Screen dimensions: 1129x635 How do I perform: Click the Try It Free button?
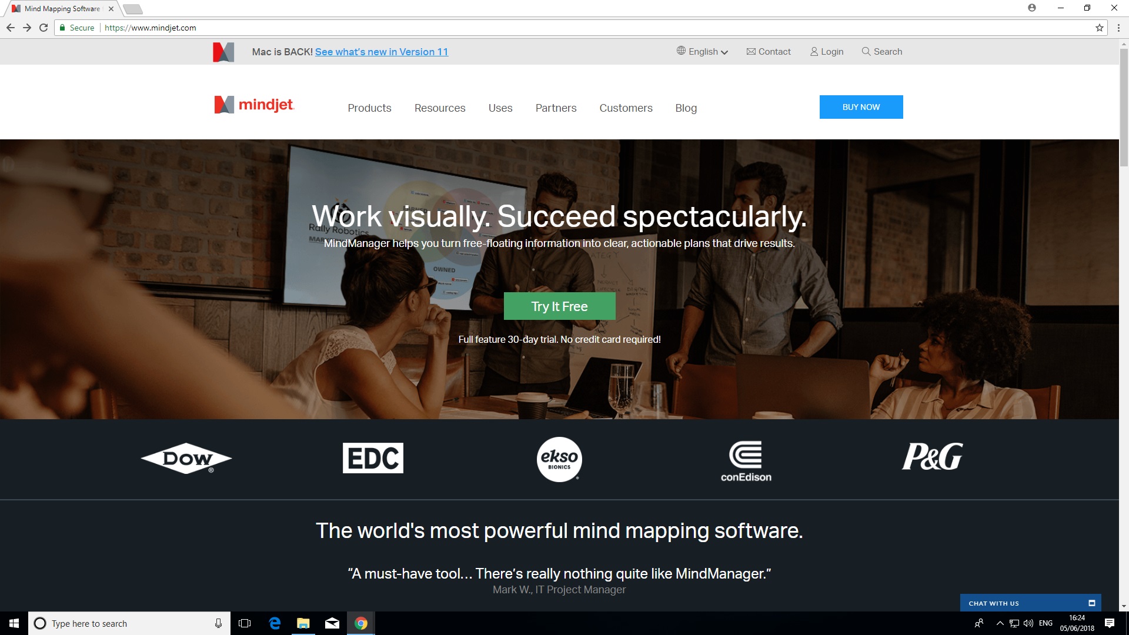560,306
